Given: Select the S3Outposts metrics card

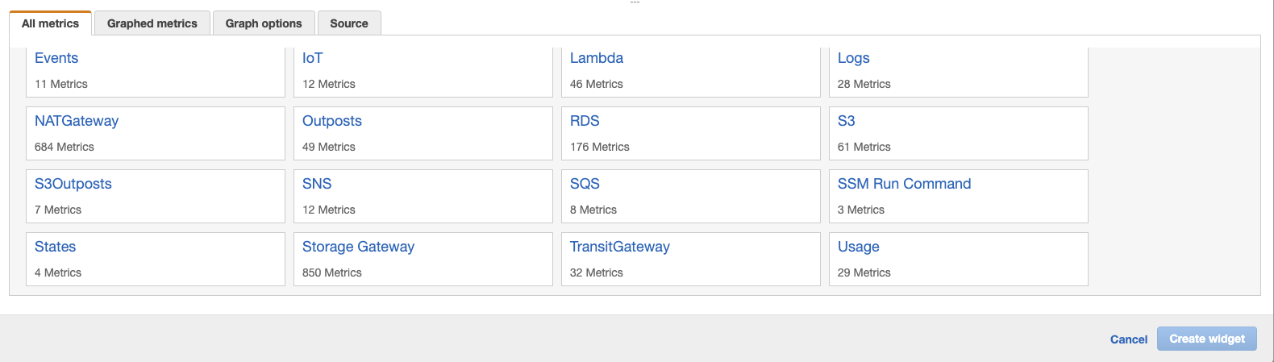Looking at the screenshot, I should point(73,184).
